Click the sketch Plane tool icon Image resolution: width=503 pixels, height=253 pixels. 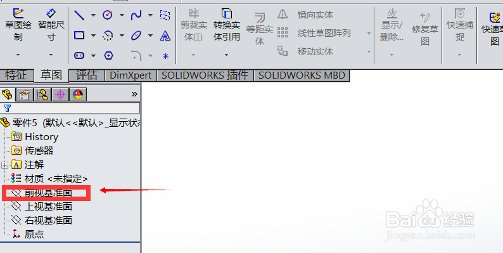click(165, 15)
